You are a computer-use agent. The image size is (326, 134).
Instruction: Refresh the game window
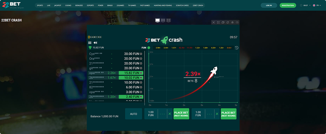pyautogui.click(x=228, y=22)
